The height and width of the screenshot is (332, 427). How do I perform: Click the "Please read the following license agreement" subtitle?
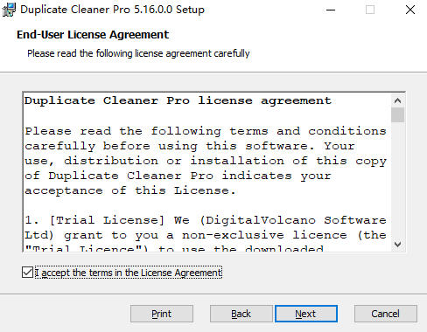(138, 53)
